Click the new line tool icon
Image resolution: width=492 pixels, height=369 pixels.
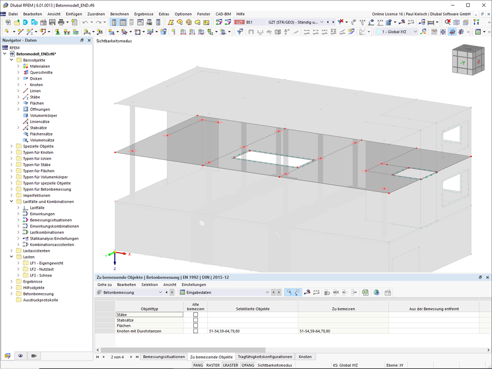point(21,32)
